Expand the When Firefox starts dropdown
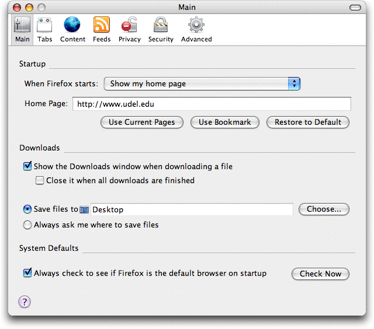This screenshot has width=374, height=329. (202, 84)
